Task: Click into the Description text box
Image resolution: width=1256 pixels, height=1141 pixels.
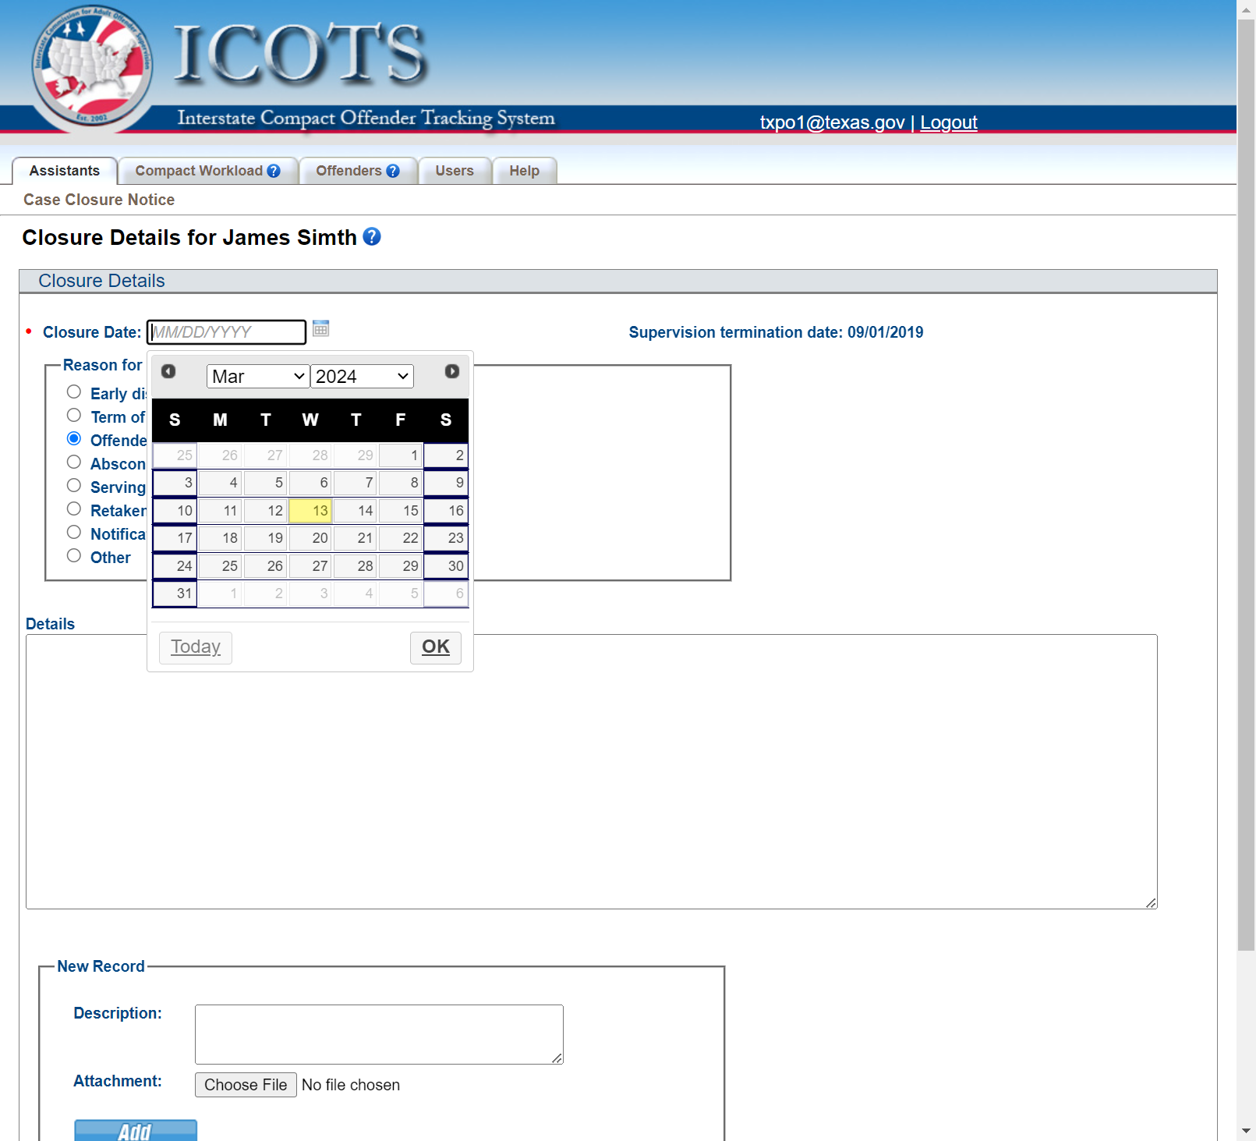Action: tap(379, 1034)
